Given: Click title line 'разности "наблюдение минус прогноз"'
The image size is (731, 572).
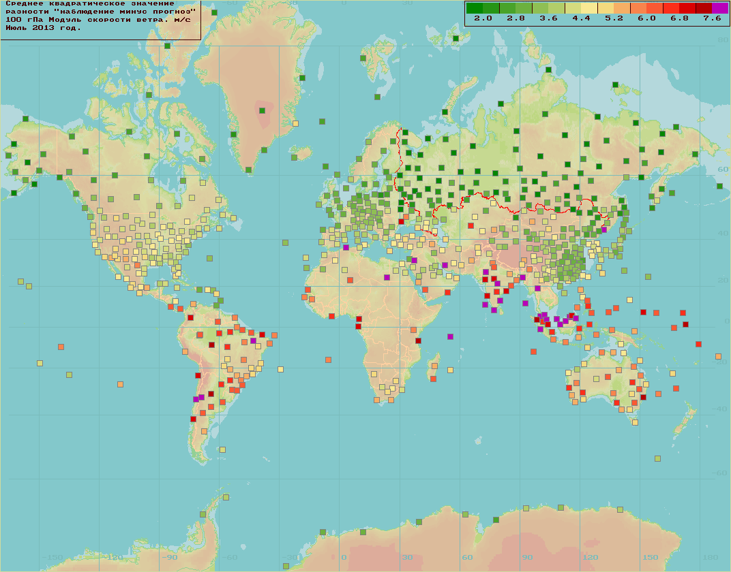Looking at the screenshot, I should 101,11.
